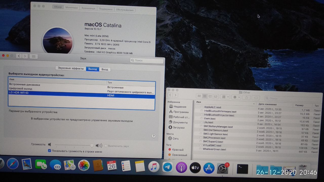Open System Preferences in the dock
Image resolution: width=324 pixels, height=182 pixels.
tap(222, 168)
